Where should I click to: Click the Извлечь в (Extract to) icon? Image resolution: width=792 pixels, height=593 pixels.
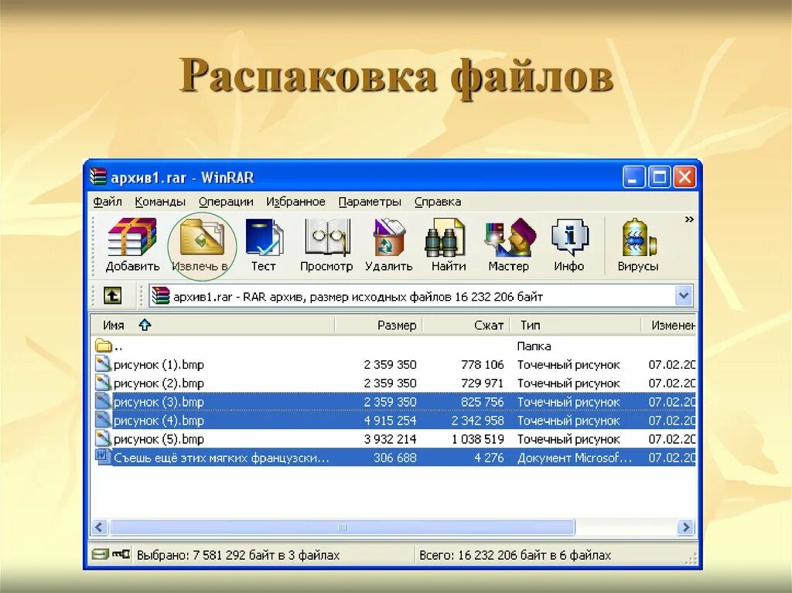tap(201, 245)
